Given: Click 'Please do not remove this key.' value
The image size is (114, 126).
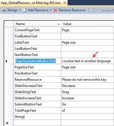Looking at the screenshot, I should coord(88,80).
